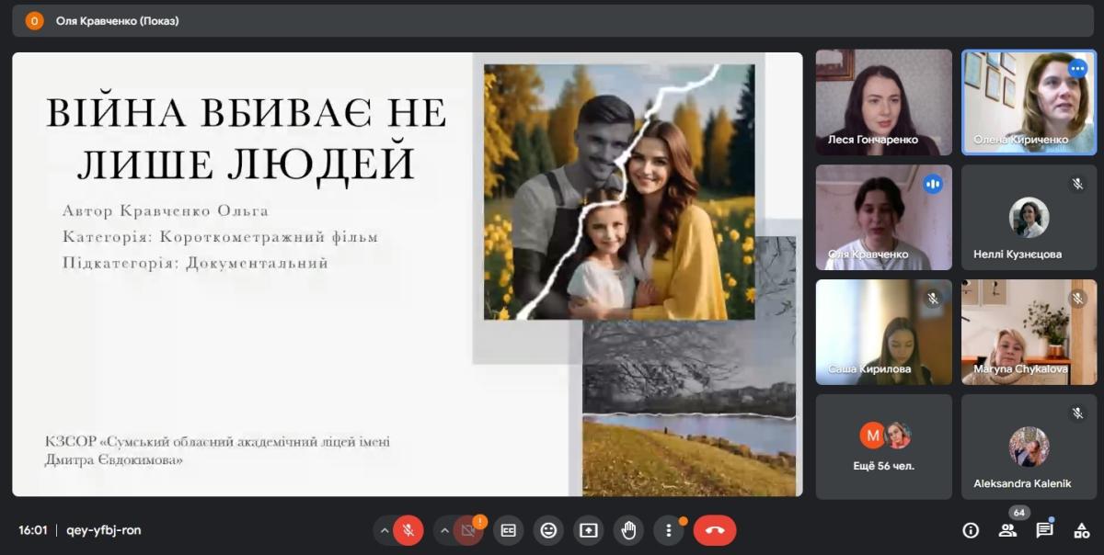1104x555 pixels.
Task: Click the meeting code qey-yfbj-ron
Action: 104,530
